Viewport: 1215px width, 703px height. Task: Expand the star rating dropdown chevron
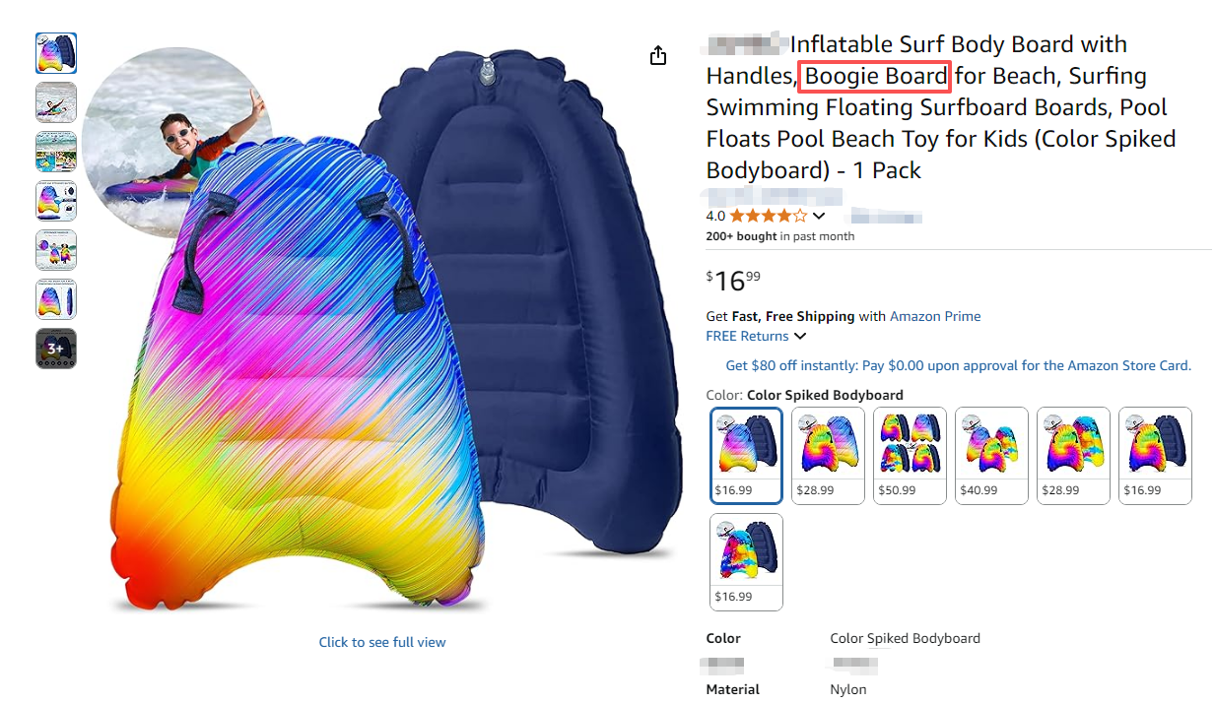click(819, 216)
